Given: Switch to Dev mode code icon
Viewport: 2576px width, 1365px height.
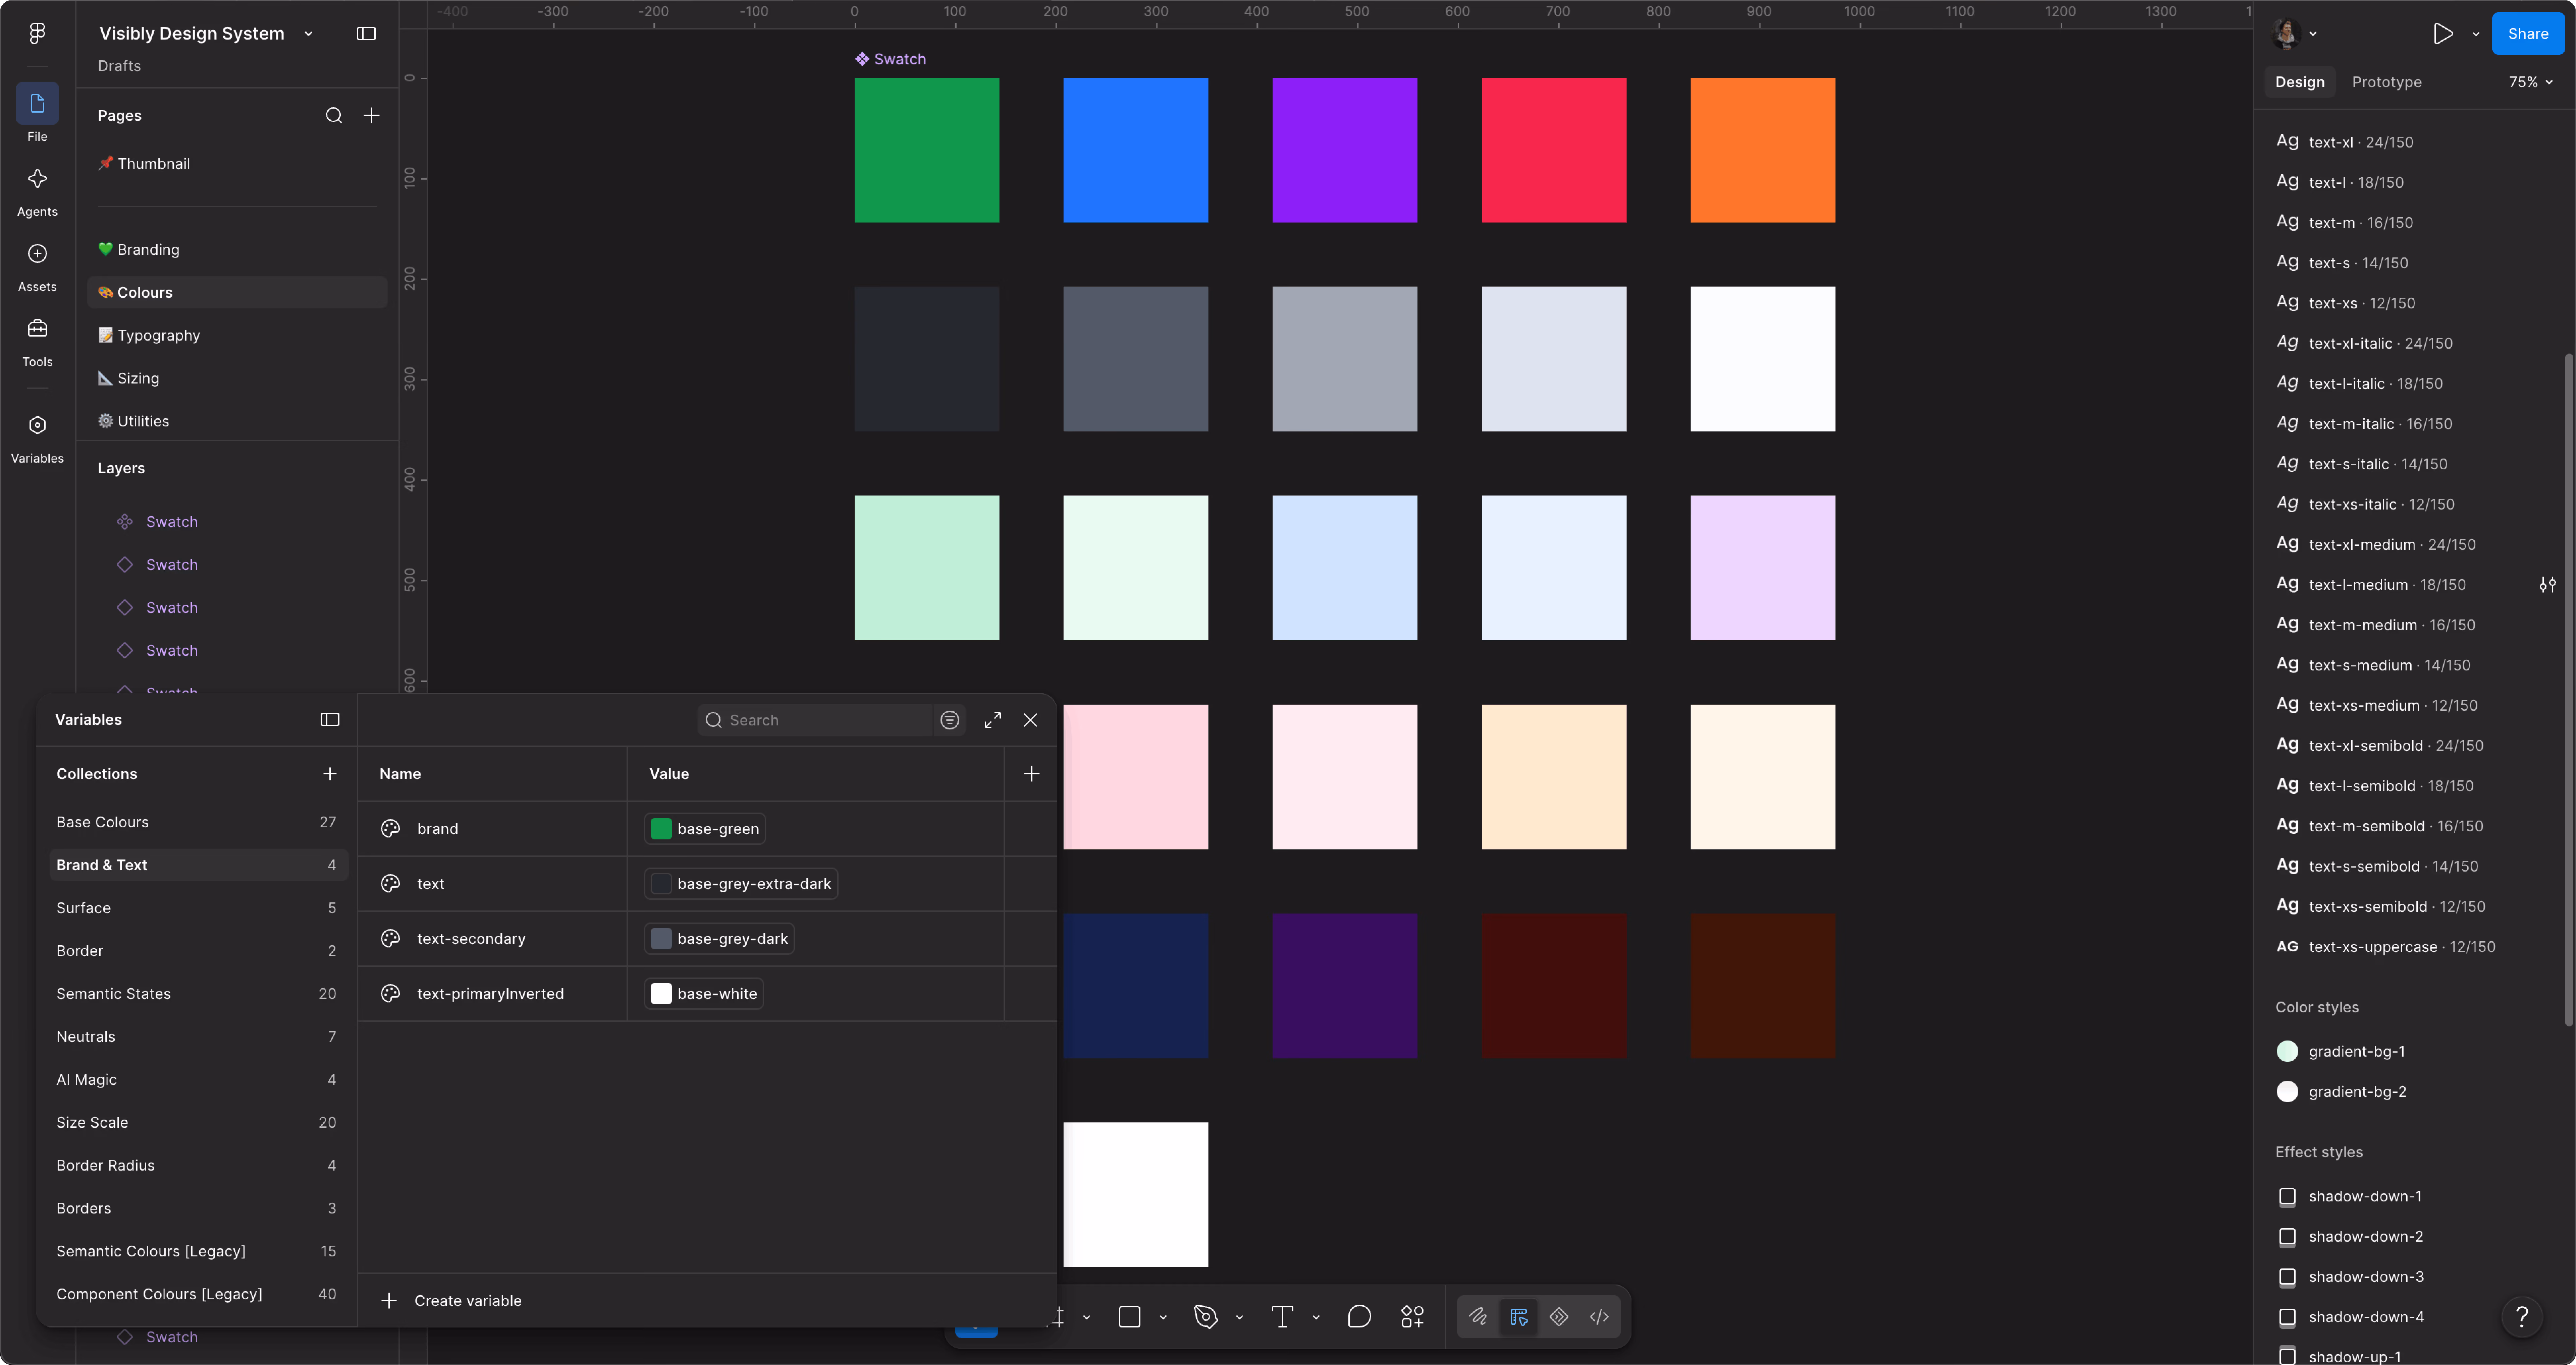Looking at the screenshot, I should tap(1599, 1317).
